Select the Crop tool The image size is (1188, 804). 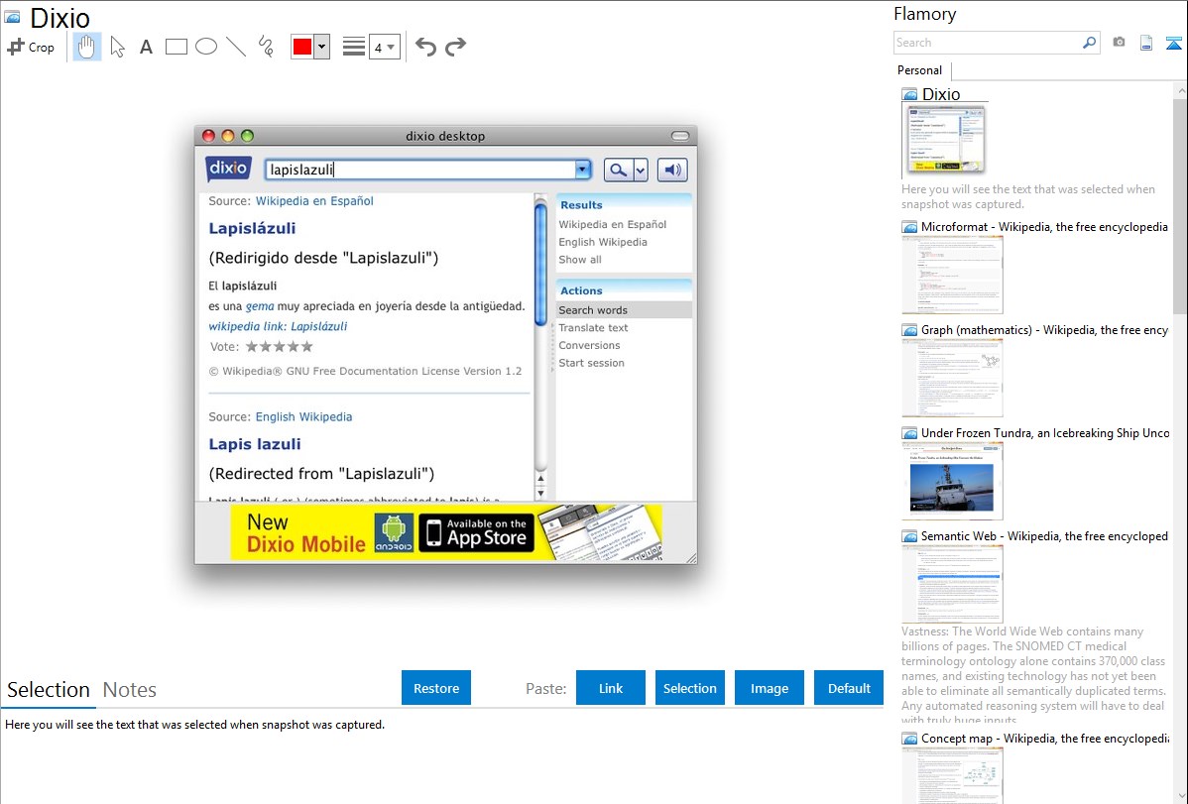tap(31, 47)
